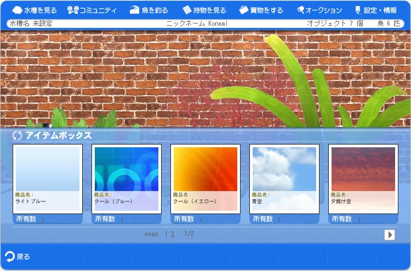Jump to page 2 of items
This screenshot has height=271, width=411.
[x=173, y=234]
